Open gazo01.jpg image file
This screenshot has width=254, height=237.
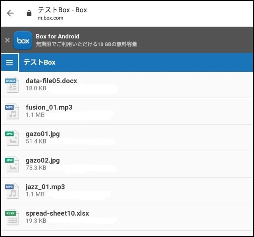[42, 134]
